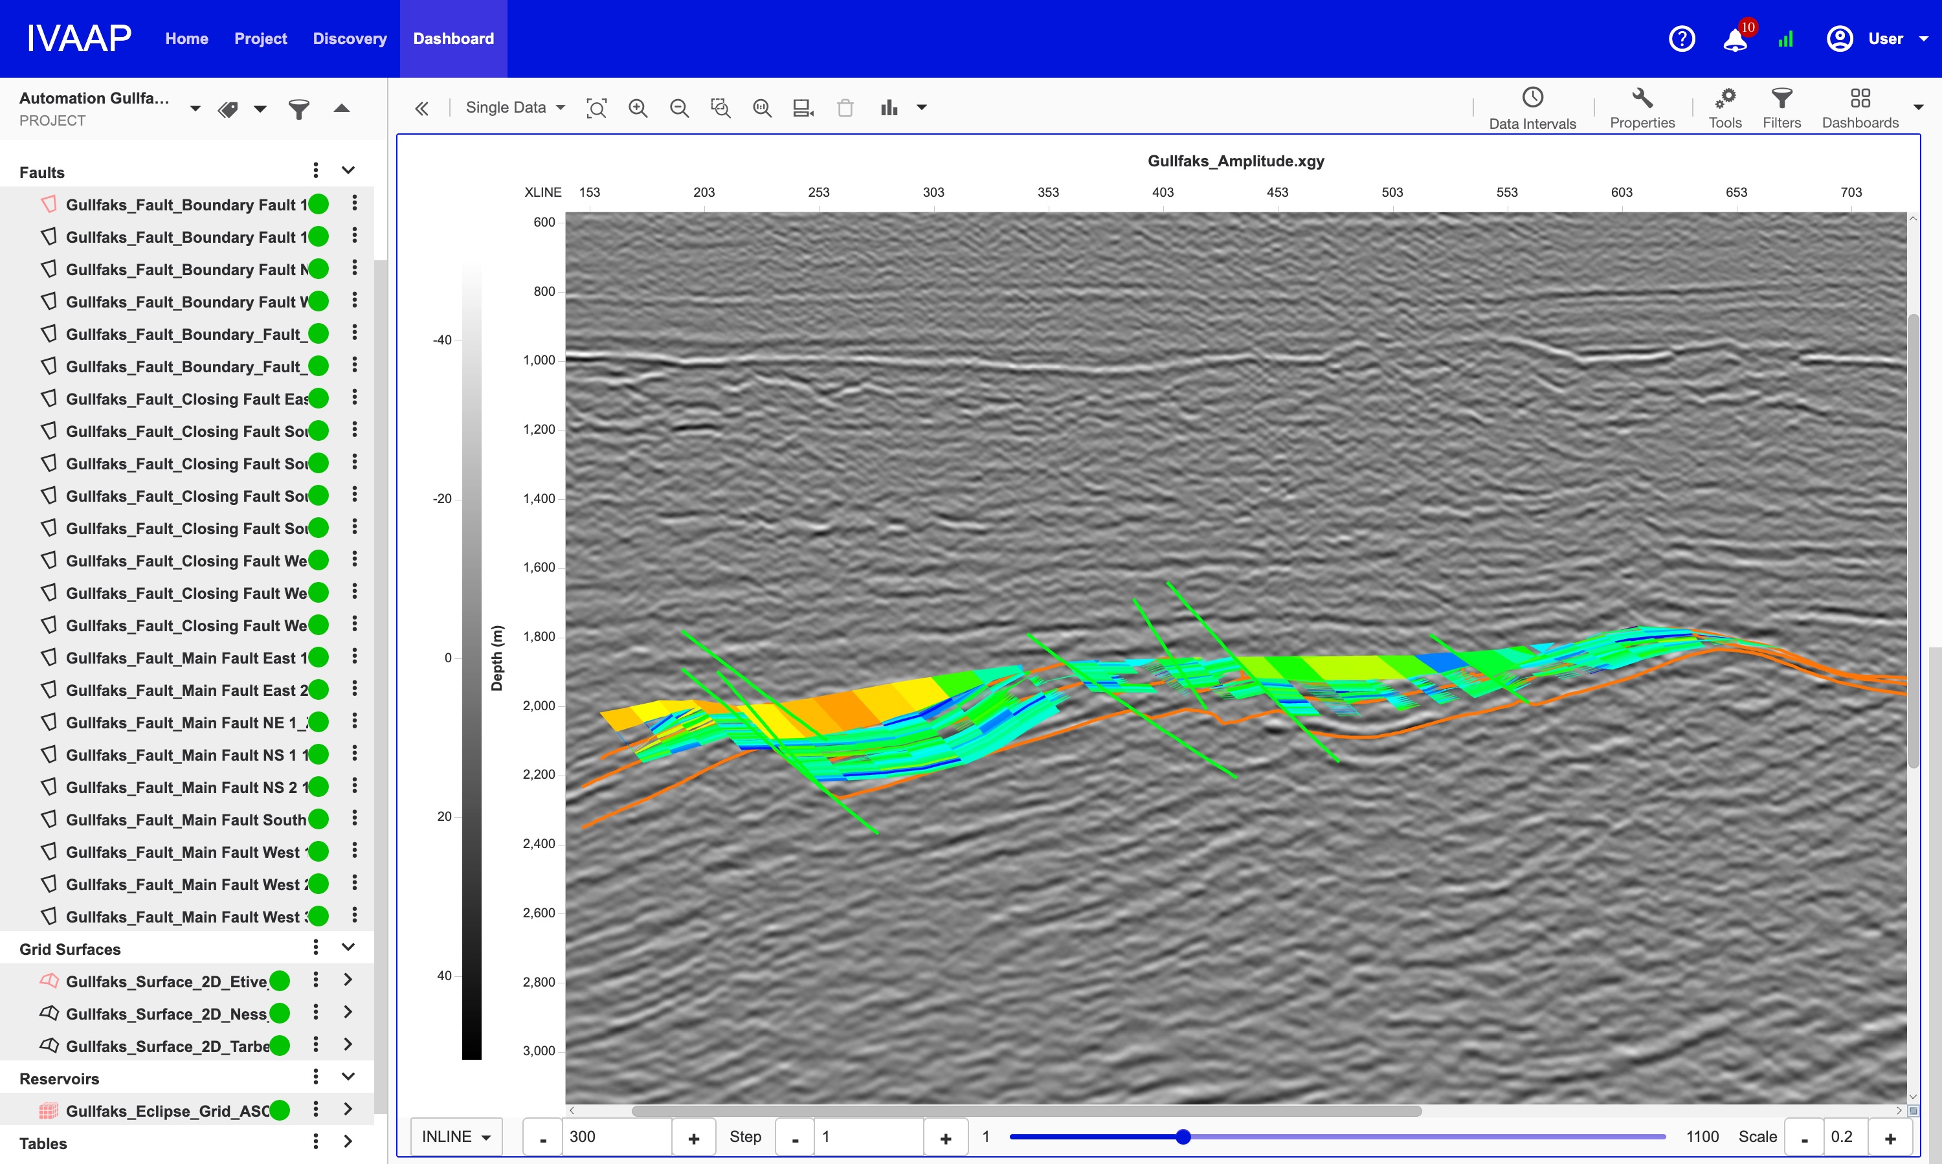Open Grid Surfaces section three-dot menu
The height and width of the screenshot is (1164, 1942).
click(x=315, y=948)
